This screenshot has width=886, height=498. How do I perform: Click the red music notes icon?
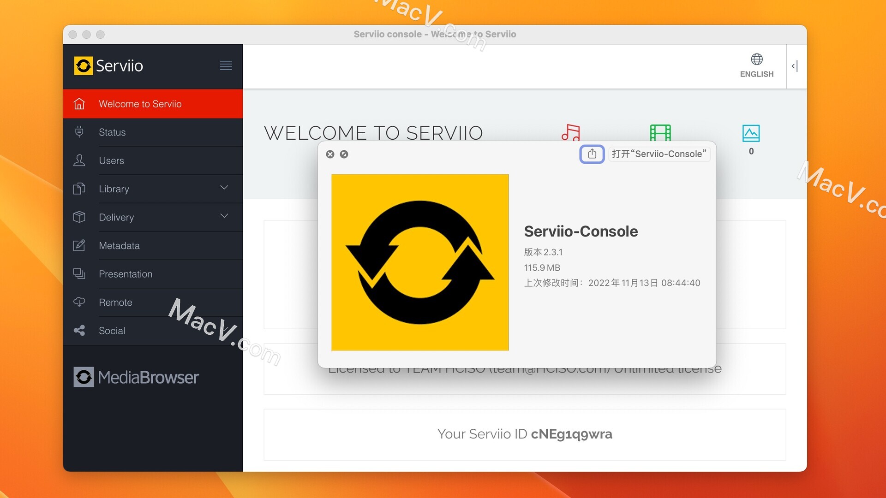click(571, 133)
